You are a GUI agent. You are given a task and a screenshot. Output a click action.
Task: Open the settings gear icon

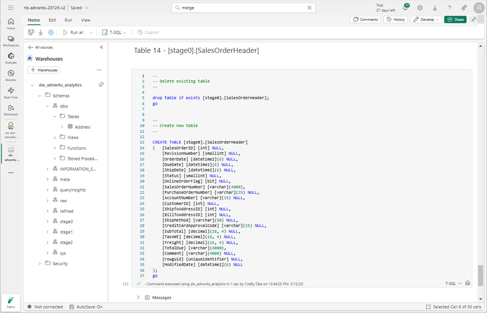pos(420,8)
